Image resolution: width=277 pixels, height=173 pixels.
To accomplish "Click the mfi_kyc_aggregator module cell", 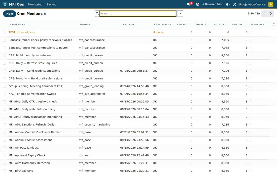I will pyautogui.click(x=92, y=94).
